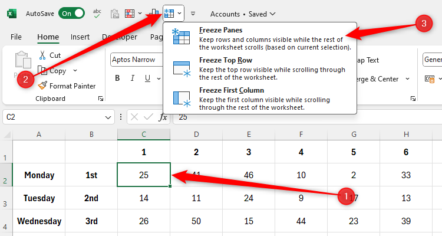
Task: Click the Paste clipboard icon
Action: click(23, 60)
